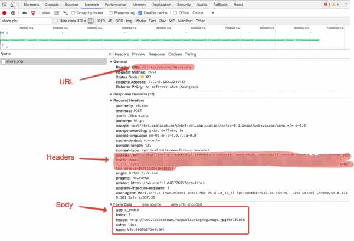Image resolution: width=354 pixels, height=241 pixels.
Task: Click the 500000 ms timeline marker
Action: coord(163,28)
